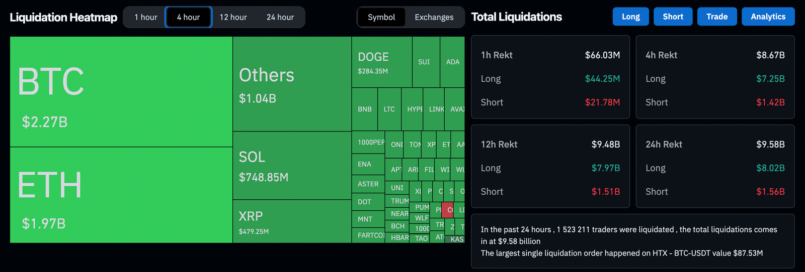
Task: Open the 1h Rekt summary card
Action: tap(550, 77)
